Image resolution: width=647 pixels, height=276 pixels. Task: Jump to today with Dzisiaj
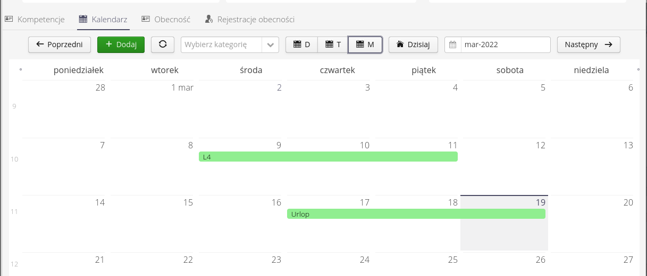click(x=413, y=44)
